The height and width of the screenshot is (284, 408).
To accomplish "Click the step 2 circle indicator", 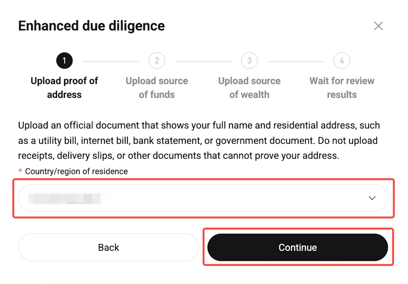I will tap(157, 60).
